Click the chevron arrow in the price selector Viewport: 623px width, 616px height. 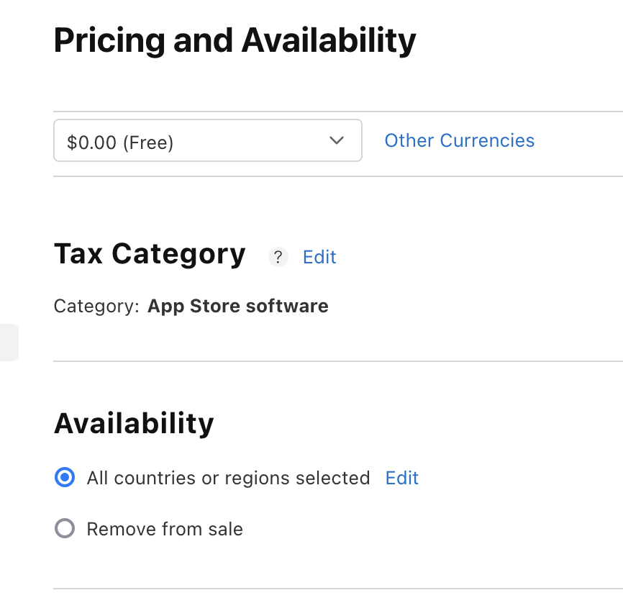[x=336, y=140]
